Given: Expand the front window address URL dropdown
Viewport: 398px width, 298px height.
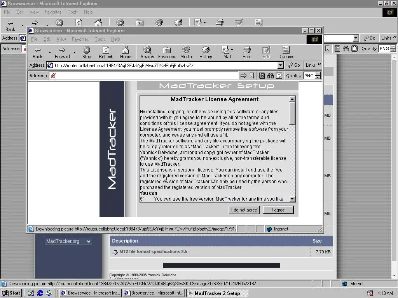Looking at the screenshot, I should [280, 65].
